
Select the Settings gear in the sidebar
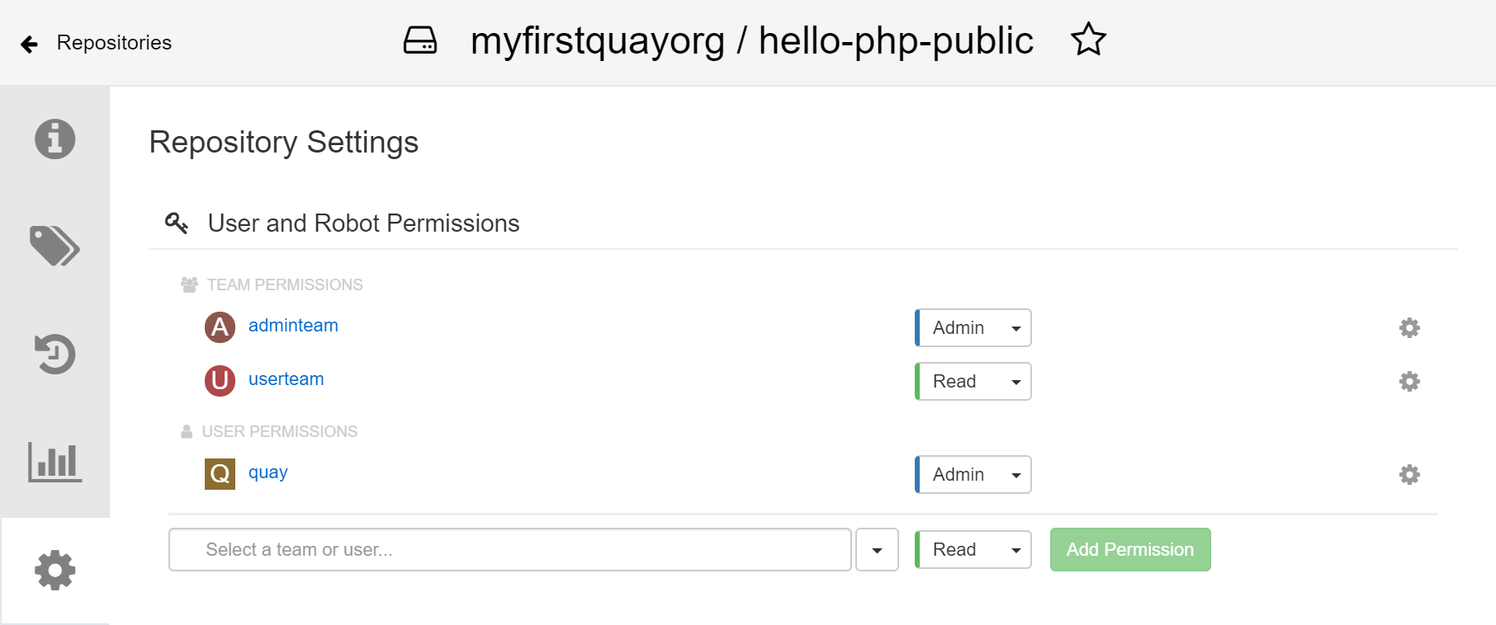click(x=54, y=570)
